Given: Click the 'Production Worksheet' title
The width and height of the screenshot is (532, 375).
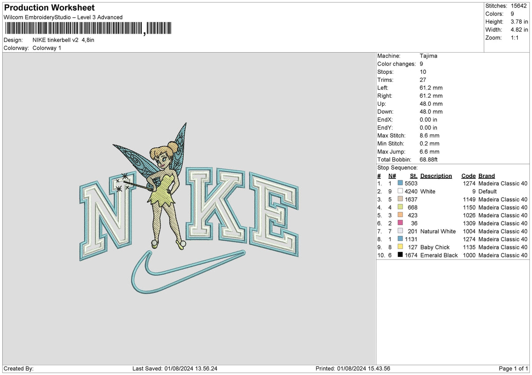Looking at the screenshot, I should (x=49, y=8).
